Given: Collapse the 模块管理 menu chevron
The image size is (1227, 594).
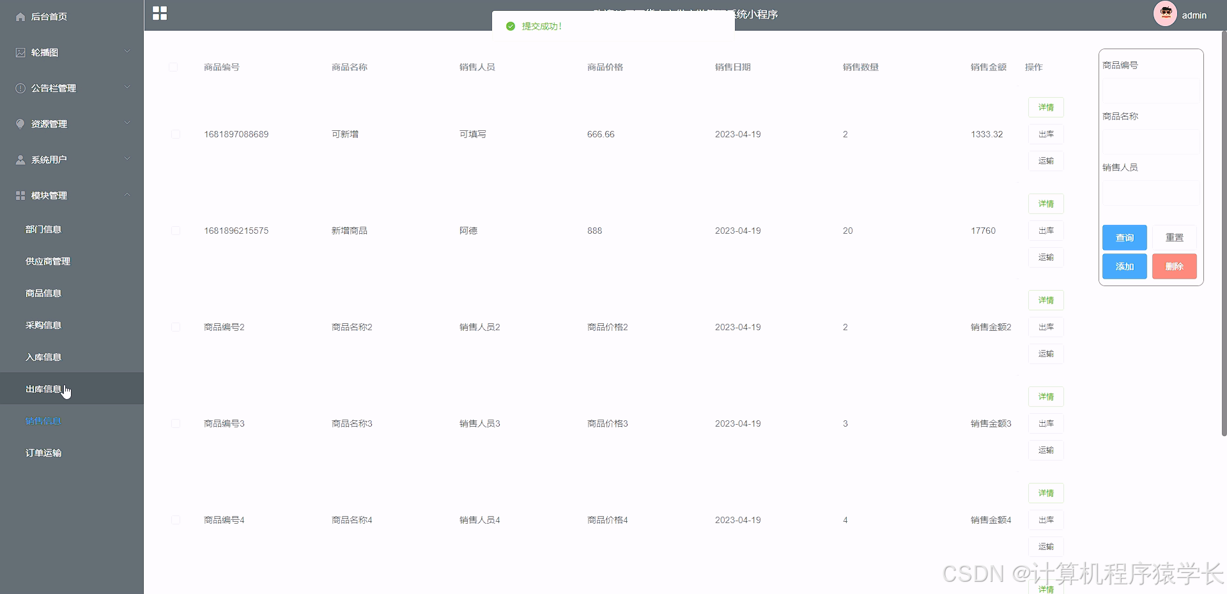Looking at the screenshot, I should (x=127, y=195).
